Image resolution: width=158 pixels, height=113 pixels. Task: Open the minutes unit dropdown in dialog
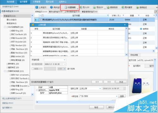click(64, 69)
